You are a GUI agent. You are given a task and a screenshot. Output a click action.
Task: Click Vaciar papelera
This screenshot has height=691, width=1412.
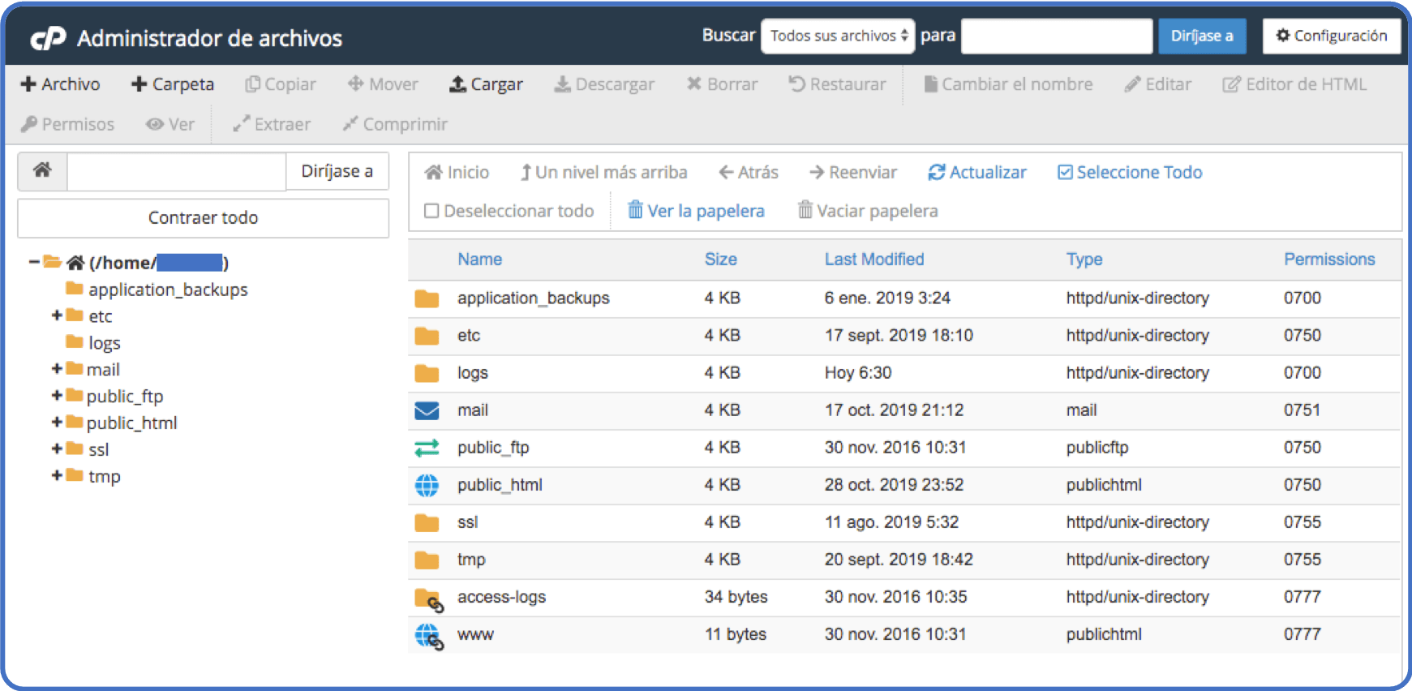(x=868, y=211)
